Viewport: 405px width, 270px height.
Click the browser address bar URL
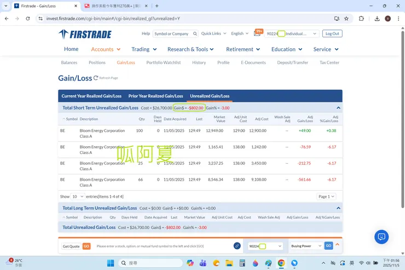point(113,19)
